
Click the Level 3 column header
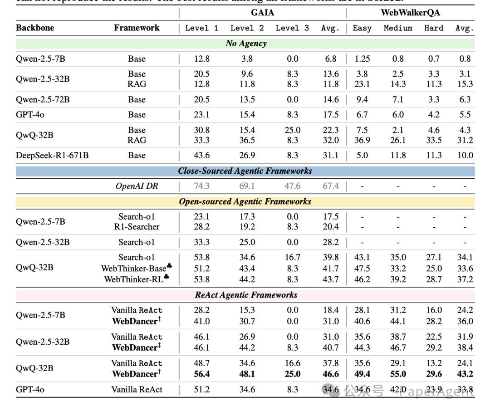[292, 28]
